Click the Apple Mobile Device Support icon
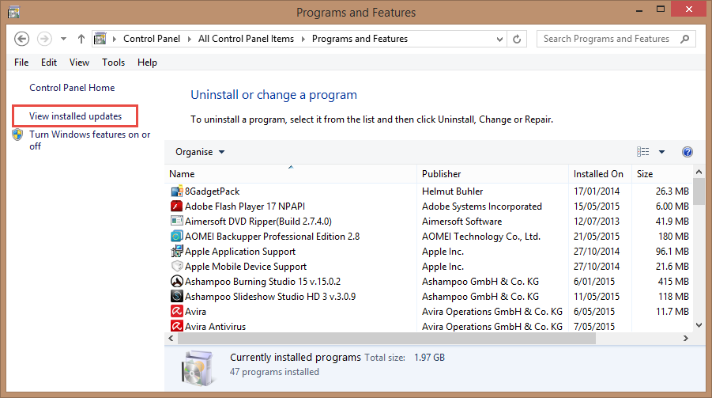The image size is (712, 398). click(x=177, y=266)
